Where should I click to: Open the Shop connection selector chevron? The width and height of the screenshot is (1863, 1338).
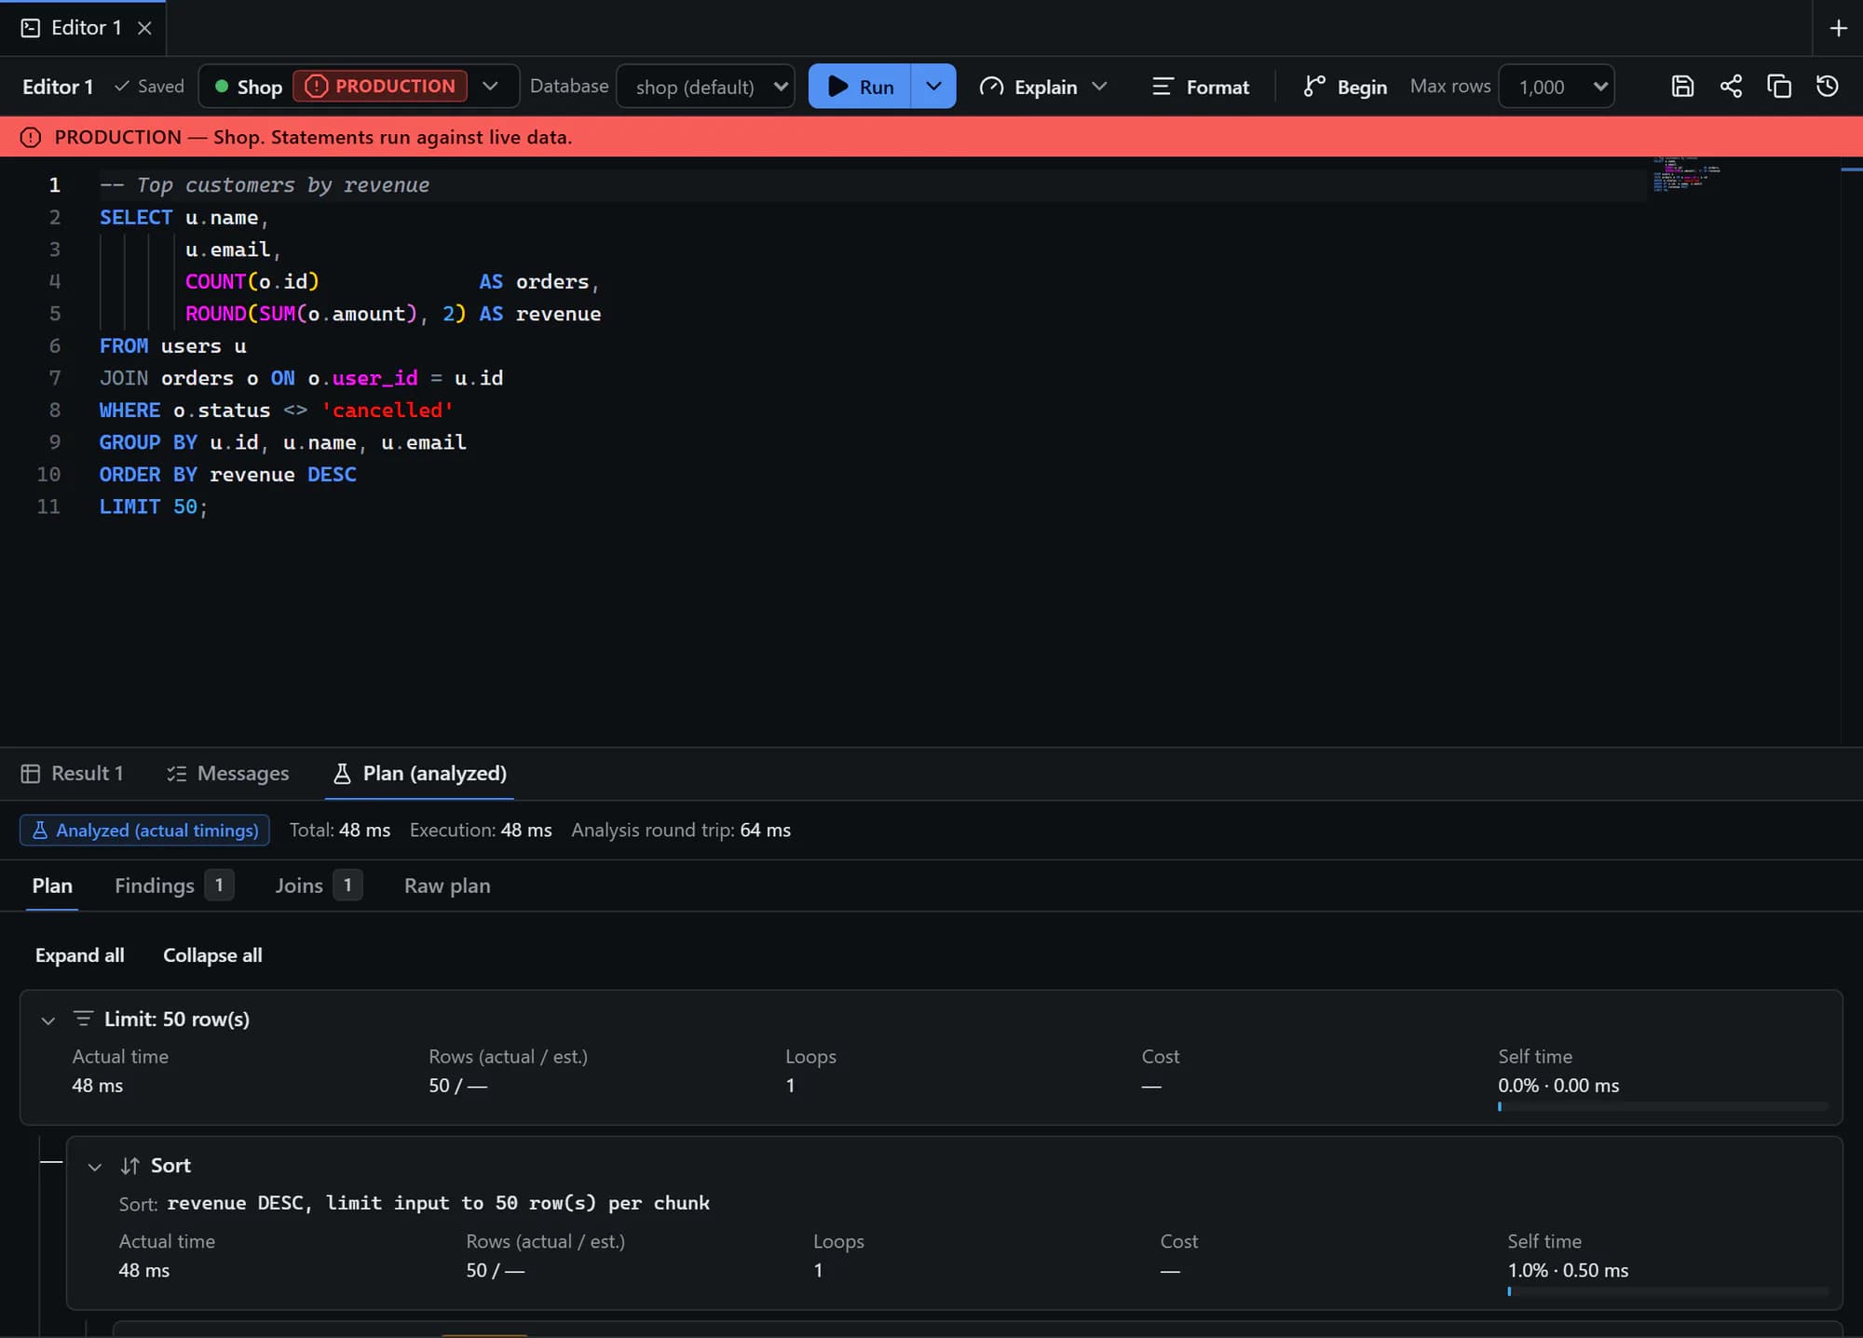490,87
